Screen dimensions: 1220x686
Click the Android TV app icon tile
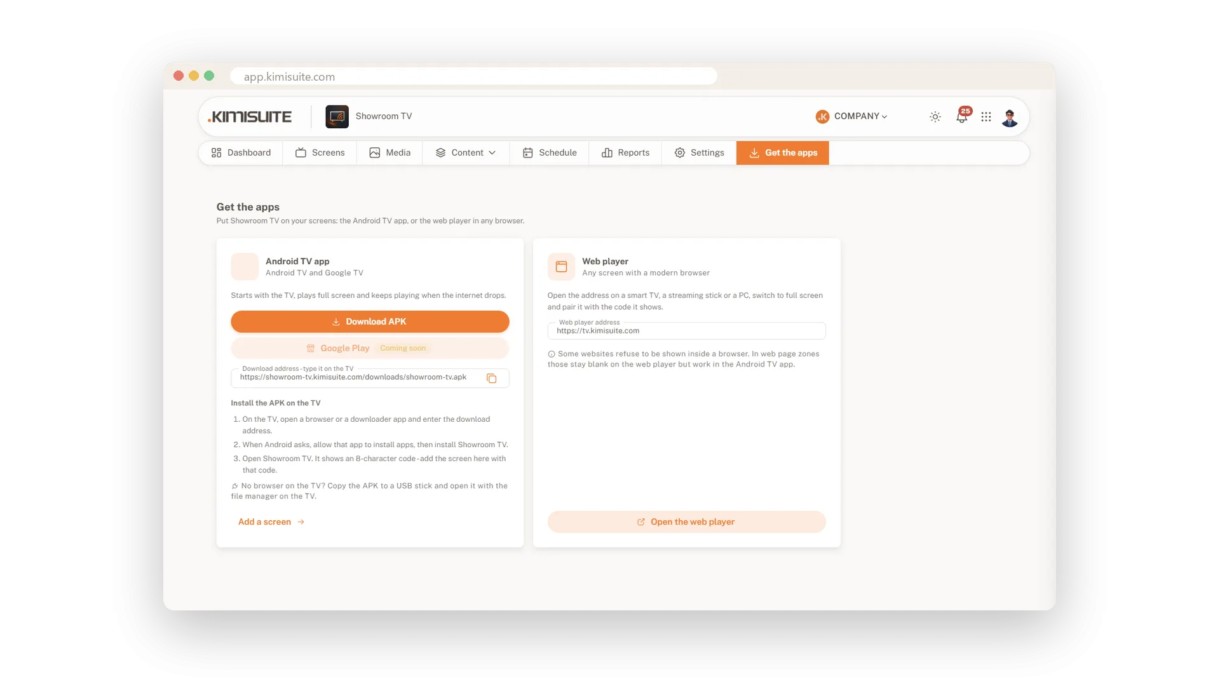(x=245, y=267)
